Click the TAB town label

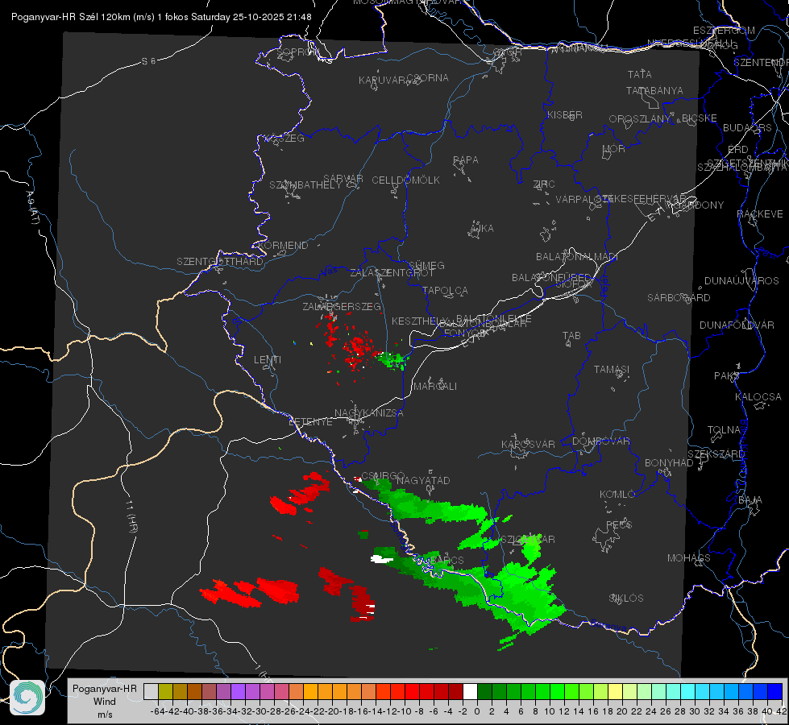coord(571,336)
